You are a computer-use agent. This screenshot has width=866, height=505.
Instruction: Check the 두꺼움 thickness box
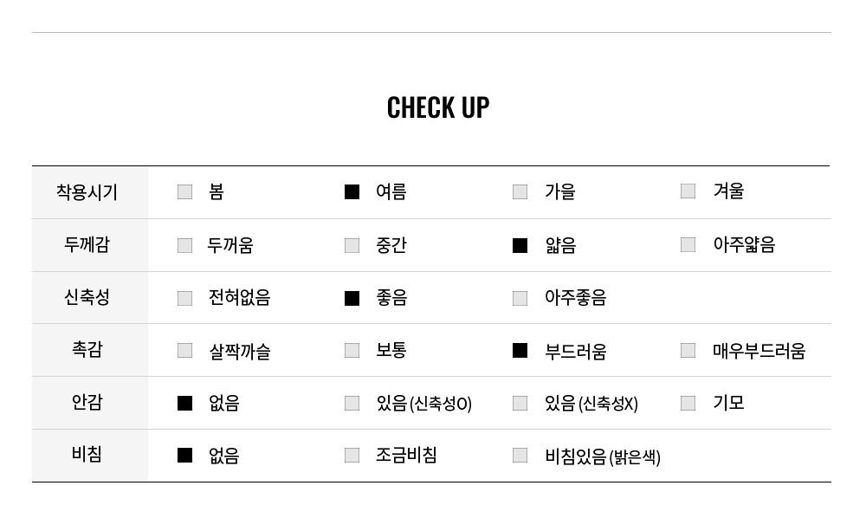point(184,245)
